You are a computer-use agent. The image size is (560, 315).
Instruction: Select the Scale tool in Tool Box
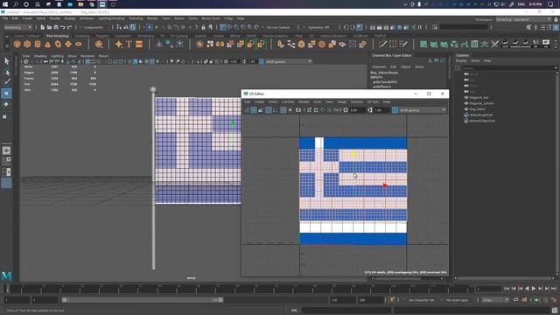5,116
